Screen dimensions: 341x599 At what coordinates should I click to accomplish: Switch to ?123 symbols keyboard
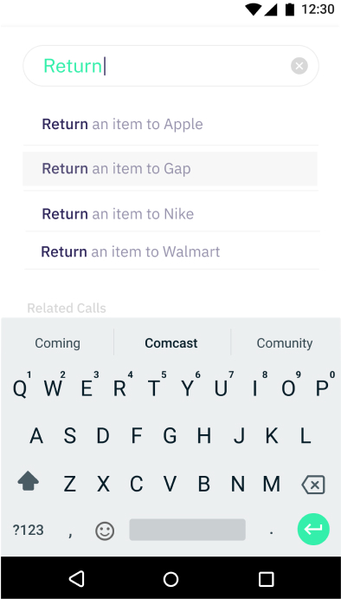click(x=29, y=531)
